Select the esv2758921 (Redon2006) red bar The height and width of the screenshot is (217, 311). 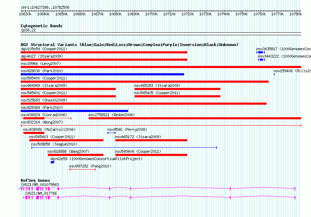coord(195,118)
